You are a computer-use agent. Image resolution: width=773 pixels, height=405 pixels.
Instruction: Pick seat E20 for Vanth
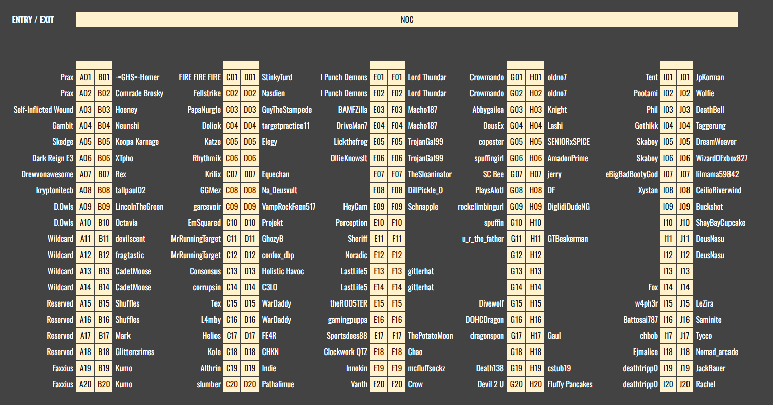(379, 384)
